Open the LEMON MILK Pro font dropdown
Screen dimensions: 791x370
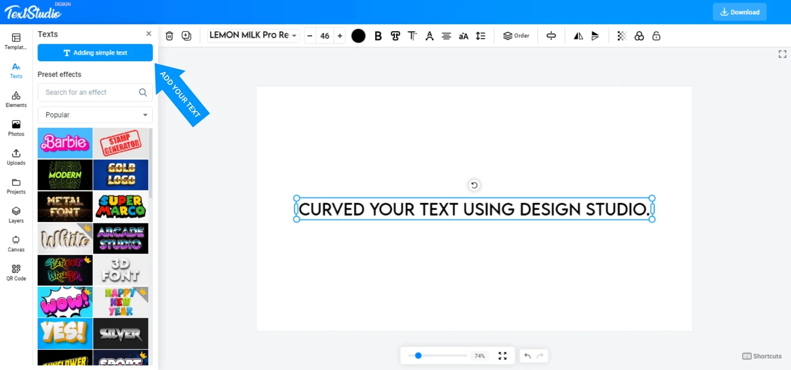click(x=253, y=36)
